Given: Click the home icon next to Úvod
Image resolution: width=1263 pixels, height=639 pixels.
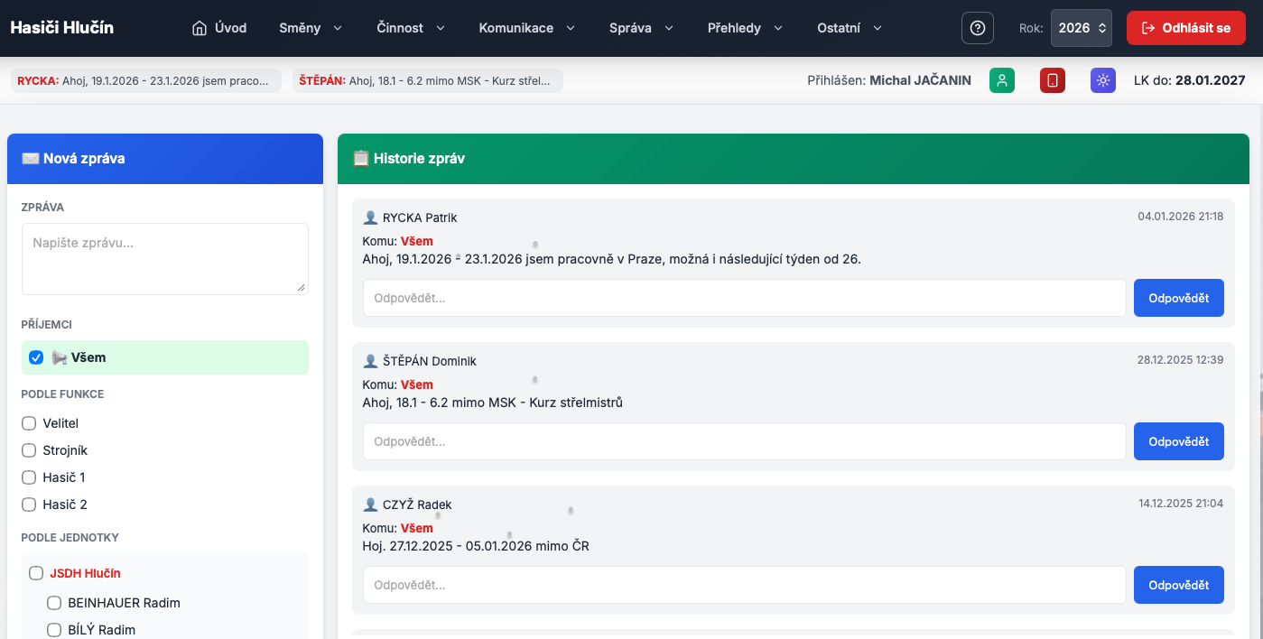Looking at the screenshot, I should click(200, 28).
